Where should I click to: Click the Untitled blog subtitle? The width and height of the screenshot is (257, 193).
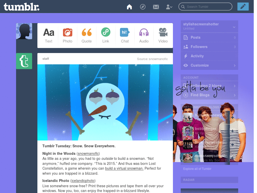coord(189,29)
